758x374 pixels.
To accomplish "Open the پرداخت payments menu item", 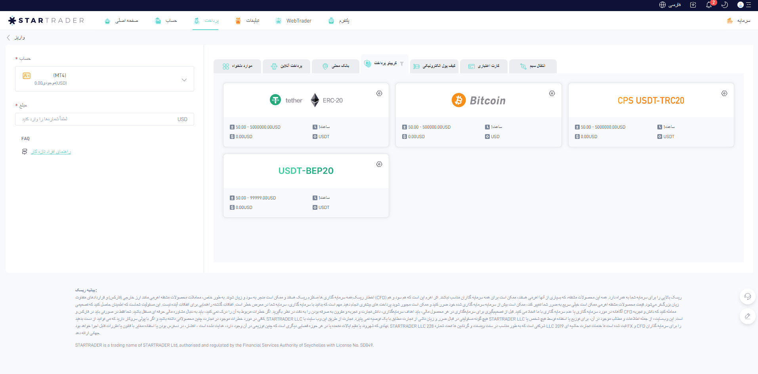I will (x=206, y=21).
